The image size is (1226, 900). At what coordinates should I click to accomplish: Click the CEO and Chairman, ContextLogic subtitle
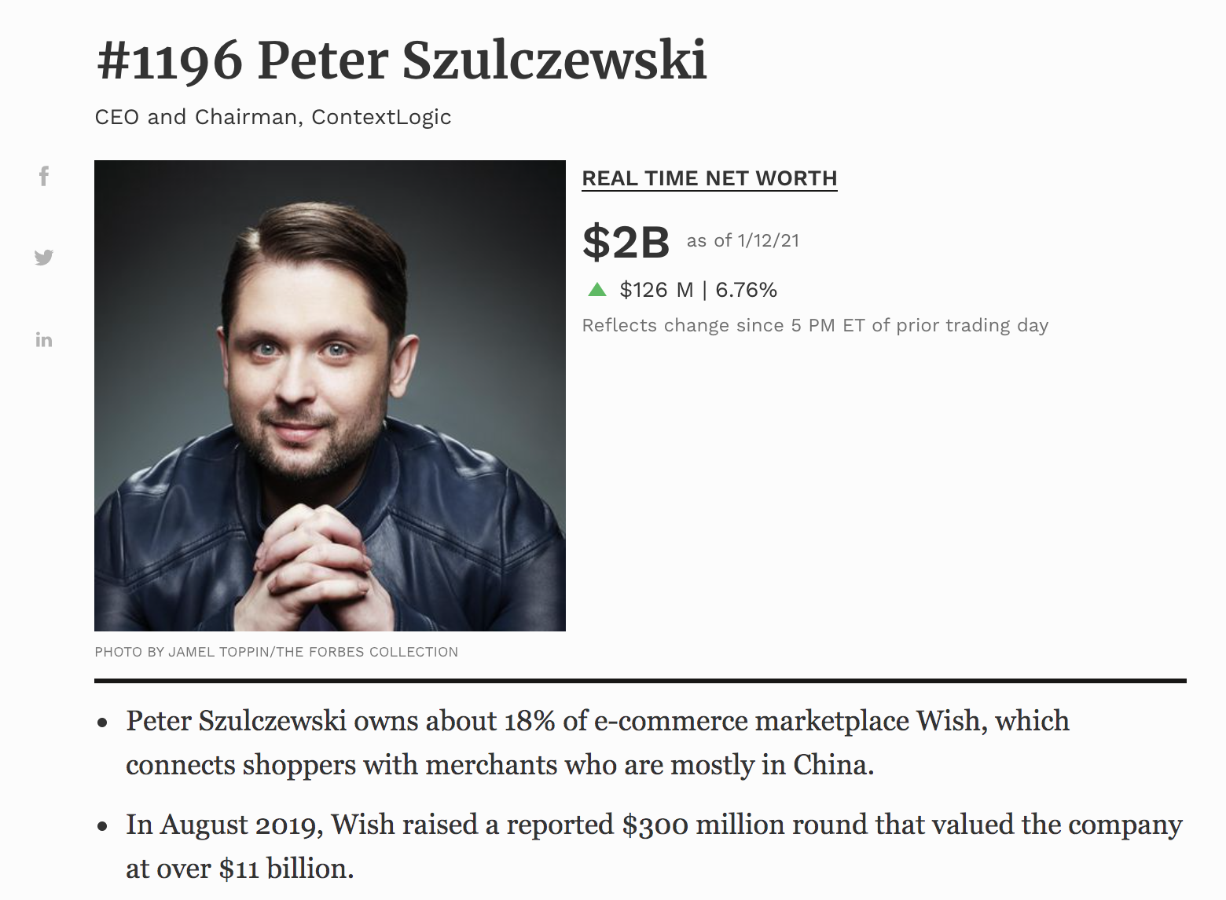tap(273, 117)
